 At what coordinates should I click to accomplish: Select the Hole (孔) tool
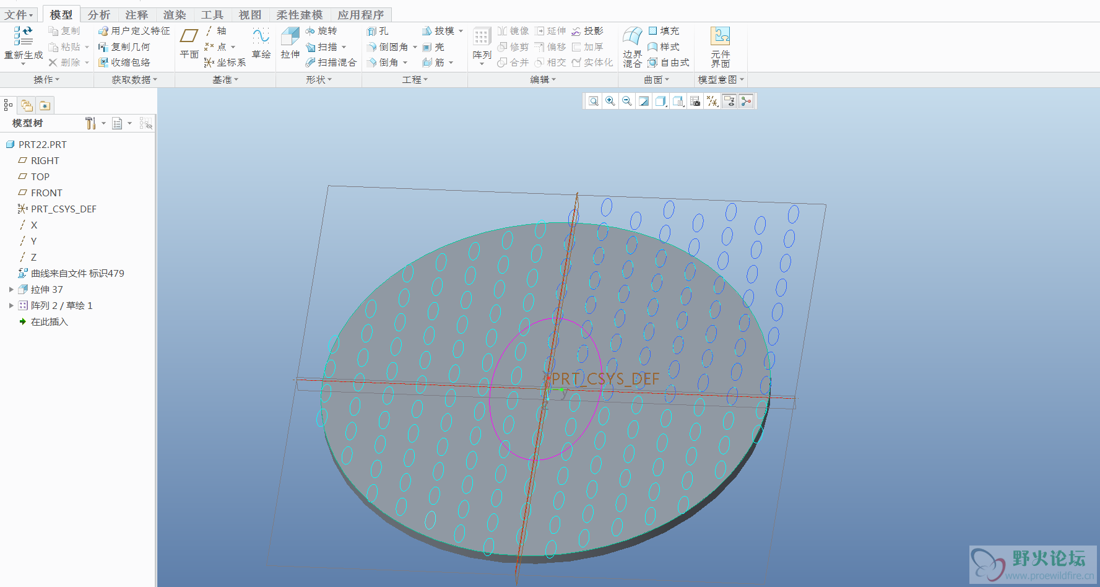point(378,31)
